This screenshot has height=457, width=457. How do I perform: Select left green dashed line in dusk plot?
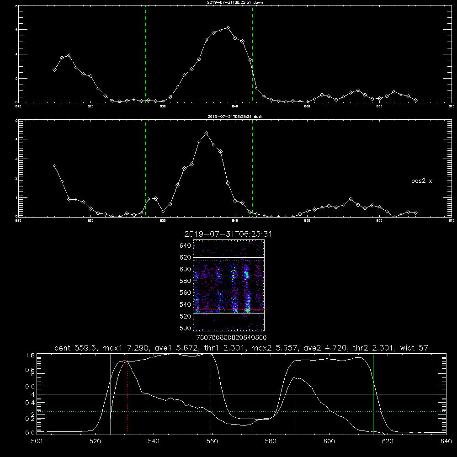point(145,168)
